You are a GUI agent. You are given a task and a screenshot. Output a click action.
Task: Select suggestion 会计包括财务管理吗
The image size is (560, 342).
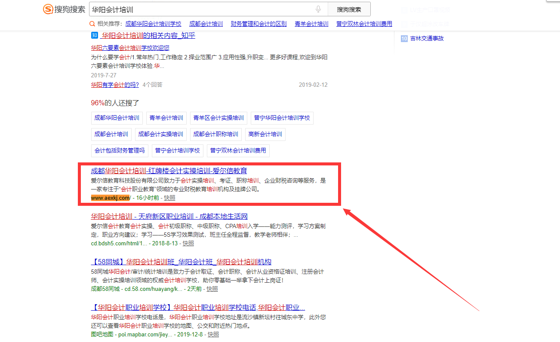click(120, 150)
